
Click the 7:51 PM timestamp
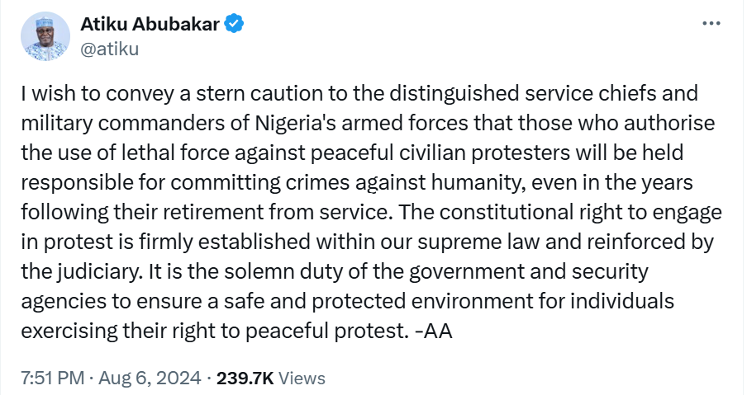(x=52, y=378)
